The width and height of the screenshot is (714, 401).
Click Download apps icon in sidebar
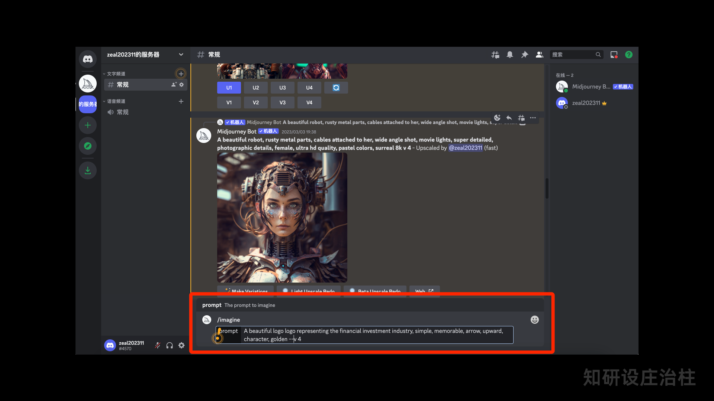click(88, 170)
